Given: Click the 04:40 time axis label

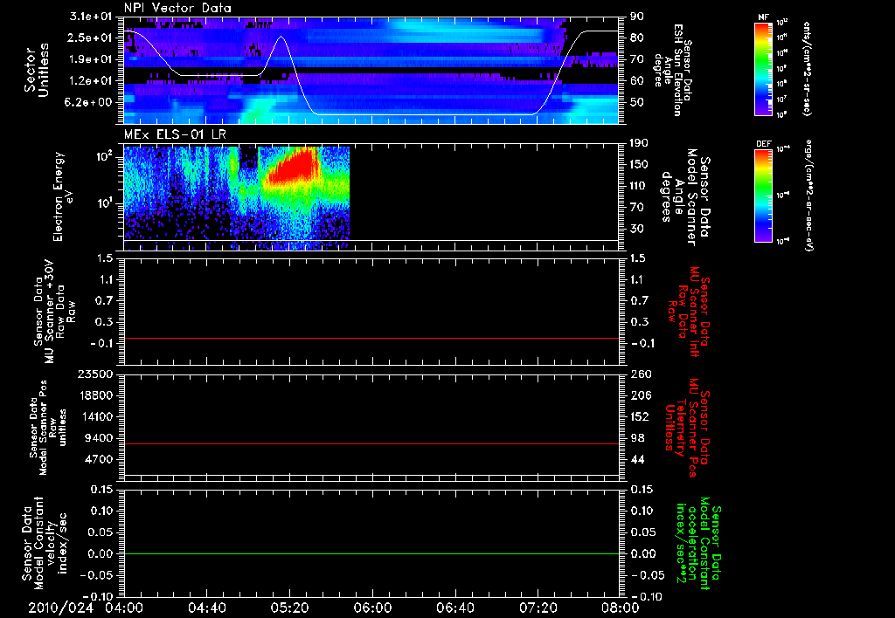Looking at the screenshot, I should (206, 608).
